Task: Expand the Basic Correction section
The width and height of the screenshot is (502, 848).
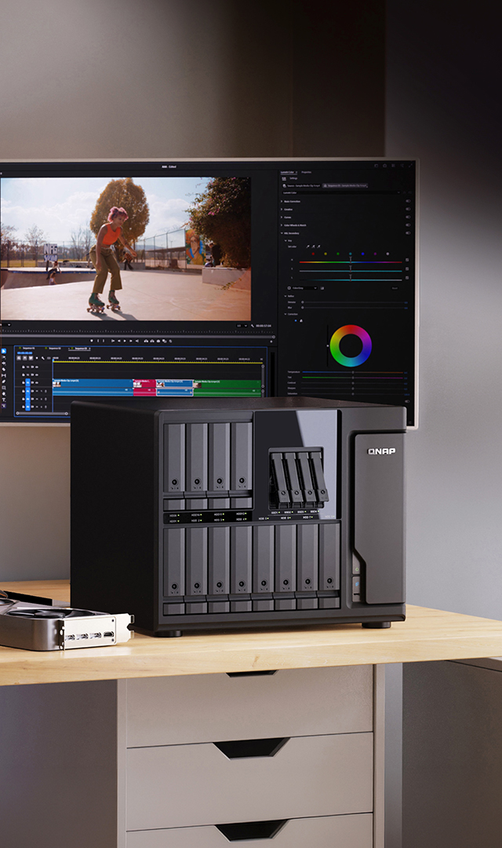Action: click(282, 201)
